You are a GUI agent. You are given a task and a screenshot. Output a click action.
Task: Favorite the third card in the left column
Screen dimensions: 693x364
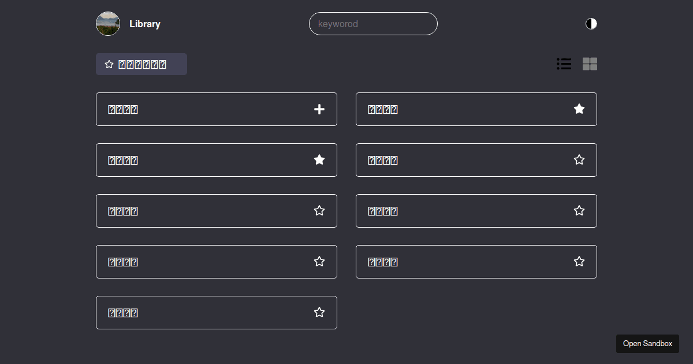[x=319, y=210]
